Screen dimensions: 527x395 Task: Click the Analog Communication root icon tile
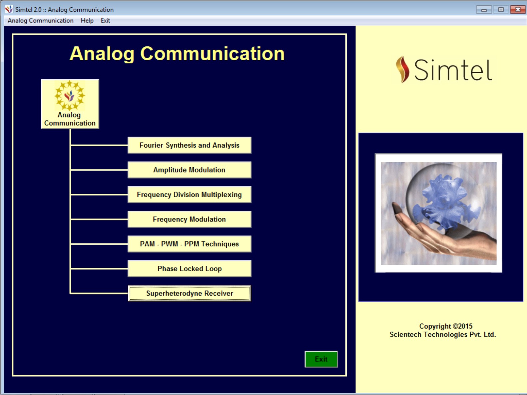click(x=70, y=104)
